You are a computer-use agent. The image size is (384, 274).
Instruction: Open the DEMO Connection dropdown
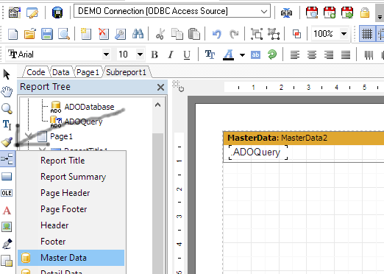click(264, 12)
